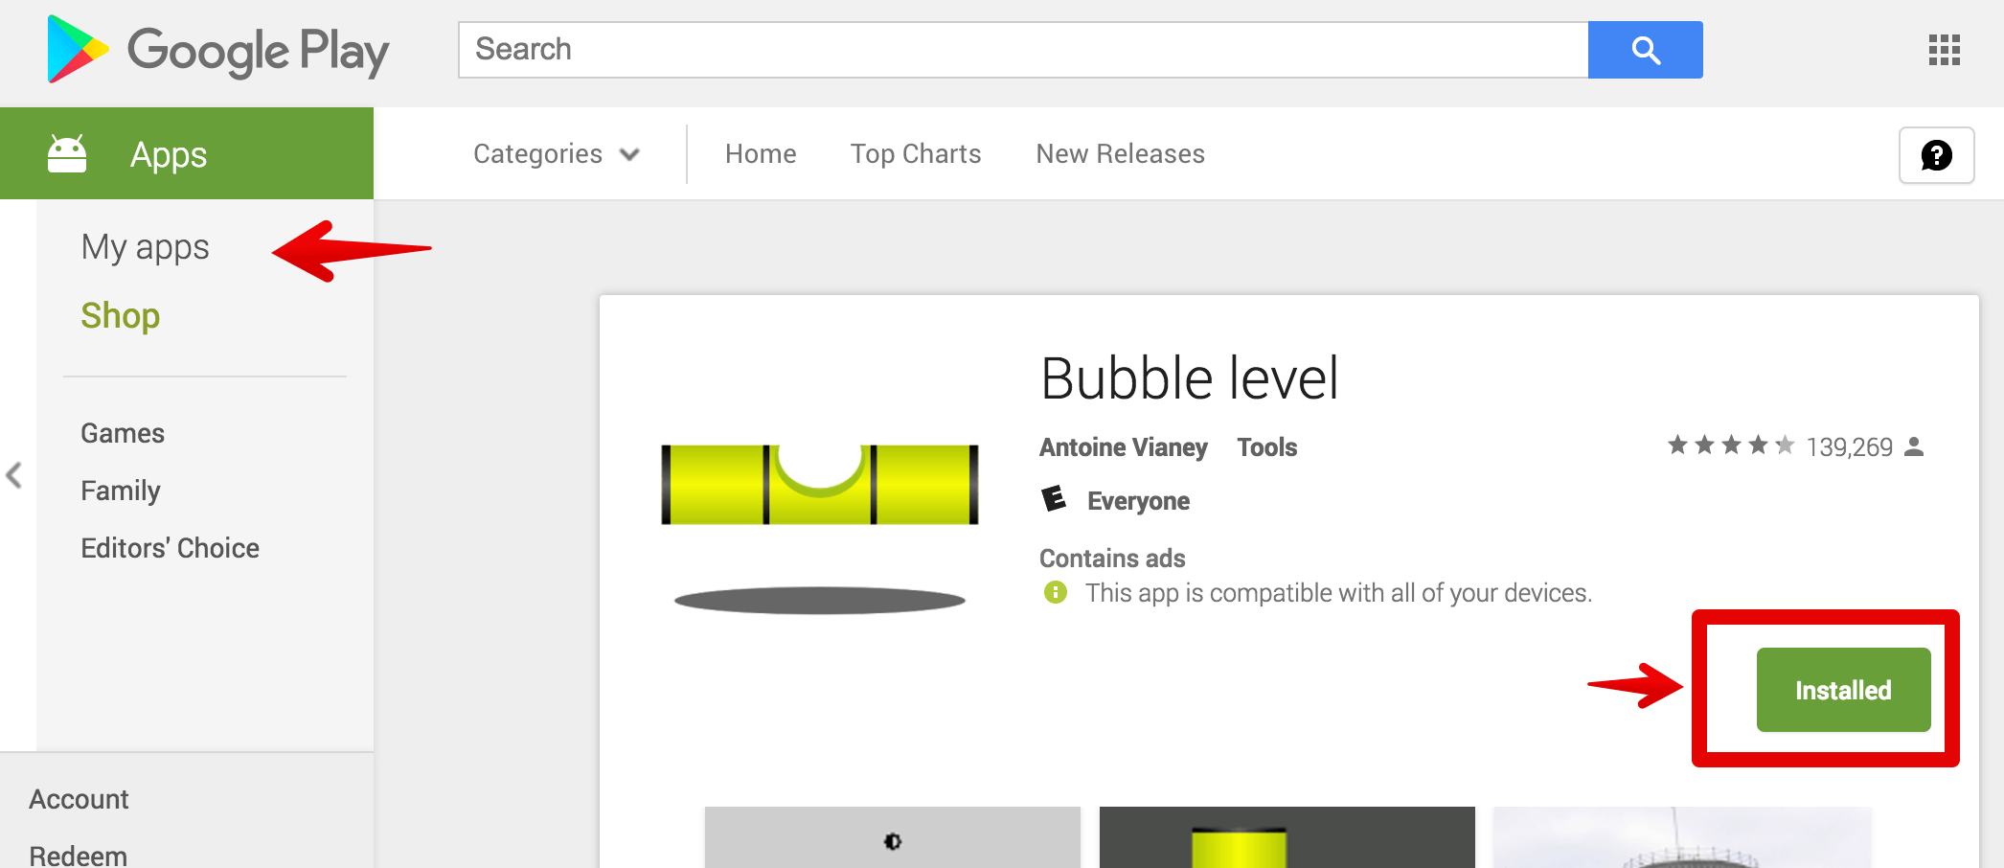The width and height of the screenshot is (2004, 868).
Task: Focus the Search input field
Action: 1023,50
